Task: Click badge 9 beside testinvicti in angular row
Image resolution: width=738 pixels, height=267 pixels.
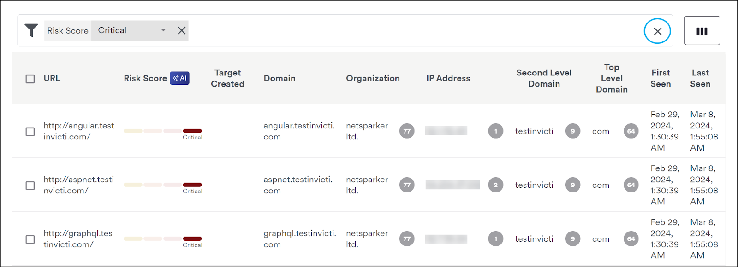Action: (573, 131)
